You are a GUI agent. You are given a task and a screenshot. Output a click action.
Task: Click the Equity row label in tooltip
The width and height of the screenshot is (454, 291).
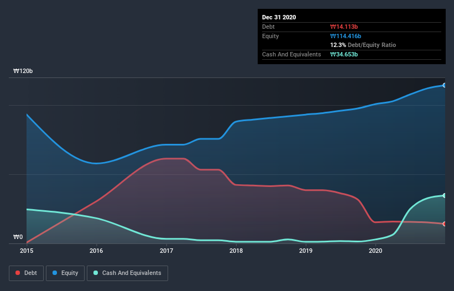click(x=270, y=36)
